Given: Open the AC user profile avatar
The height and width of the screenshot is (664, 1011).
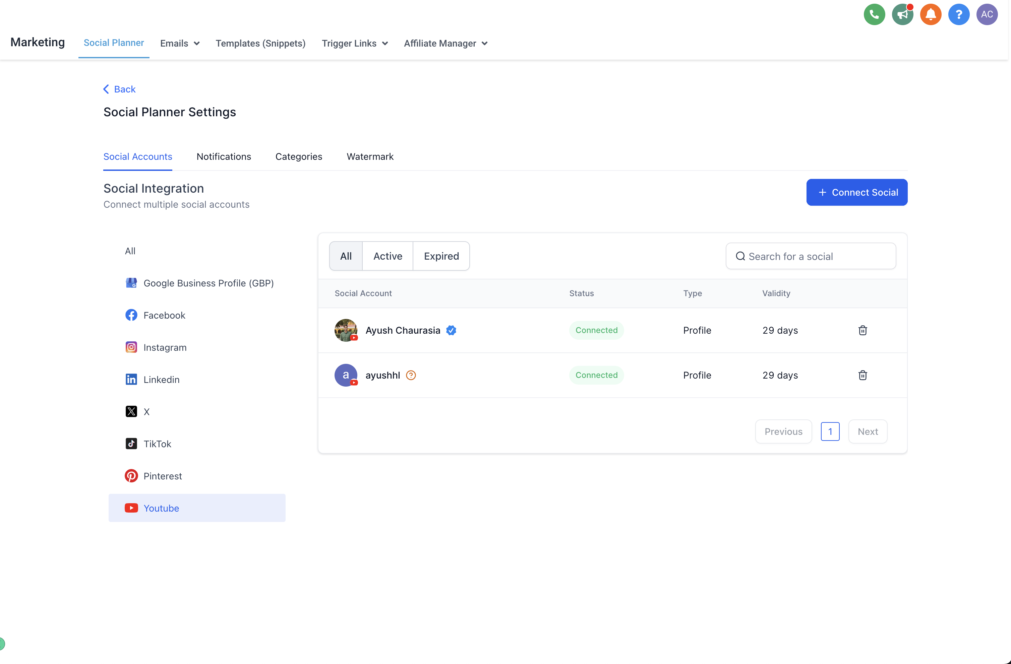Looking at the screenshot, I should (987, 15).
